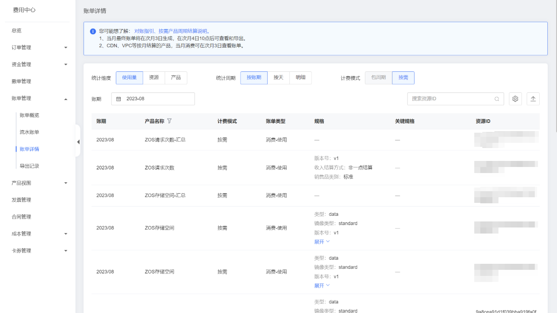Choose 明细 statistics period
The height and width of the screenshot is (313, 557).
300,77
